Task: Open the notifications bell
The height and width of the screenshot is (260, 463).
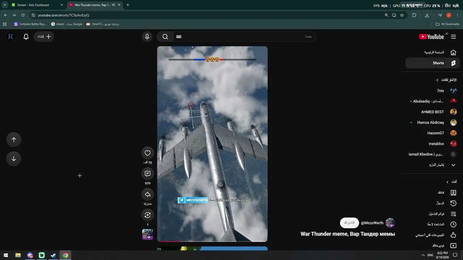Action: point(26,36)
